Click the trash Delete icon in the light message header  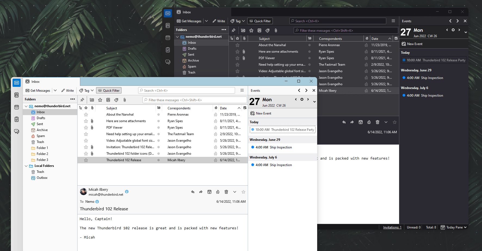[226, 192]
